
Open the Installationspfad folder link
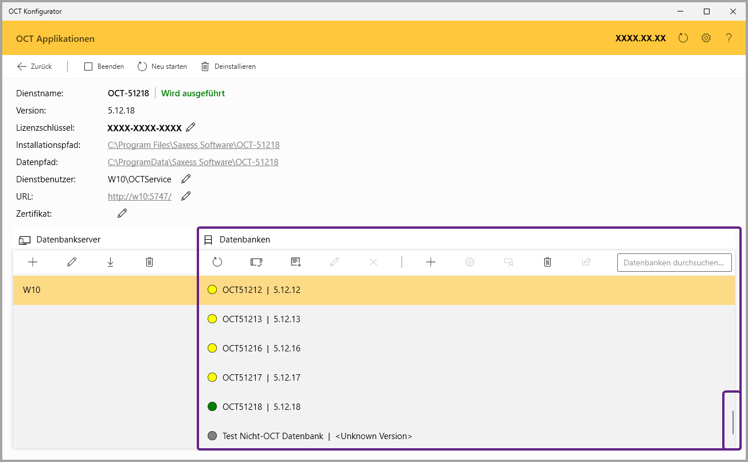pyautogui.click(x=193, y=145)
